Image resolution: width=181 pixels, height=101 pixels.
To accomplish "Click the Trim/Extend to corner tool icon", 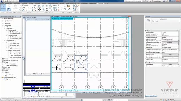I will point(51,9).
